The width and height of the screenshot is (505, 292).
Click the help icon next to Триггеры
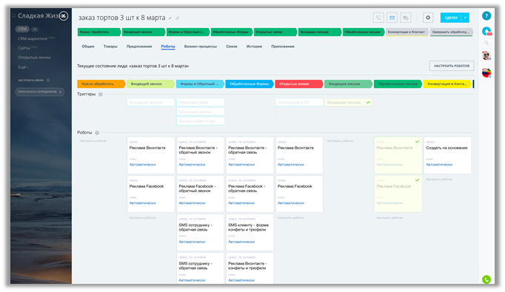pyautogui.click(x=101, y=95)
